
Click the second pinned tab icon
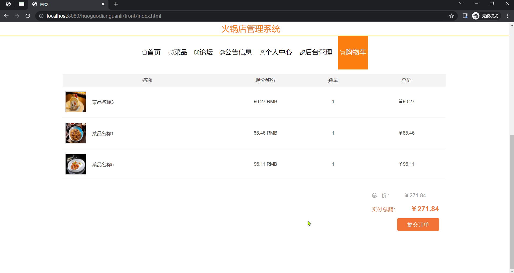pyautogui.click(x=22, y=4)
